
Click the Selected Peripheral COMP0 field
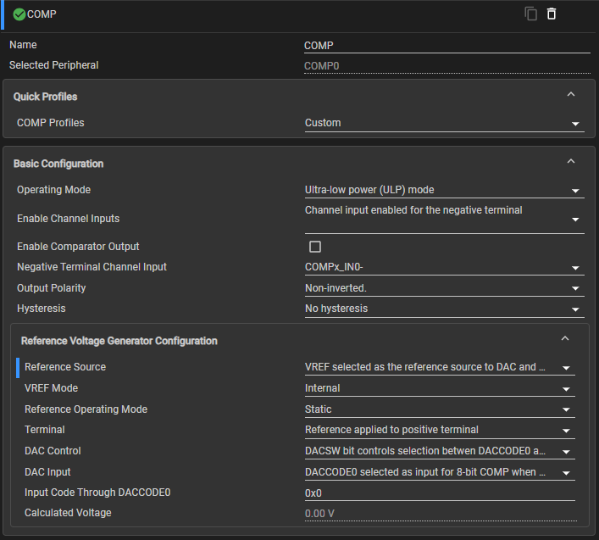click(x=447, y=66)
